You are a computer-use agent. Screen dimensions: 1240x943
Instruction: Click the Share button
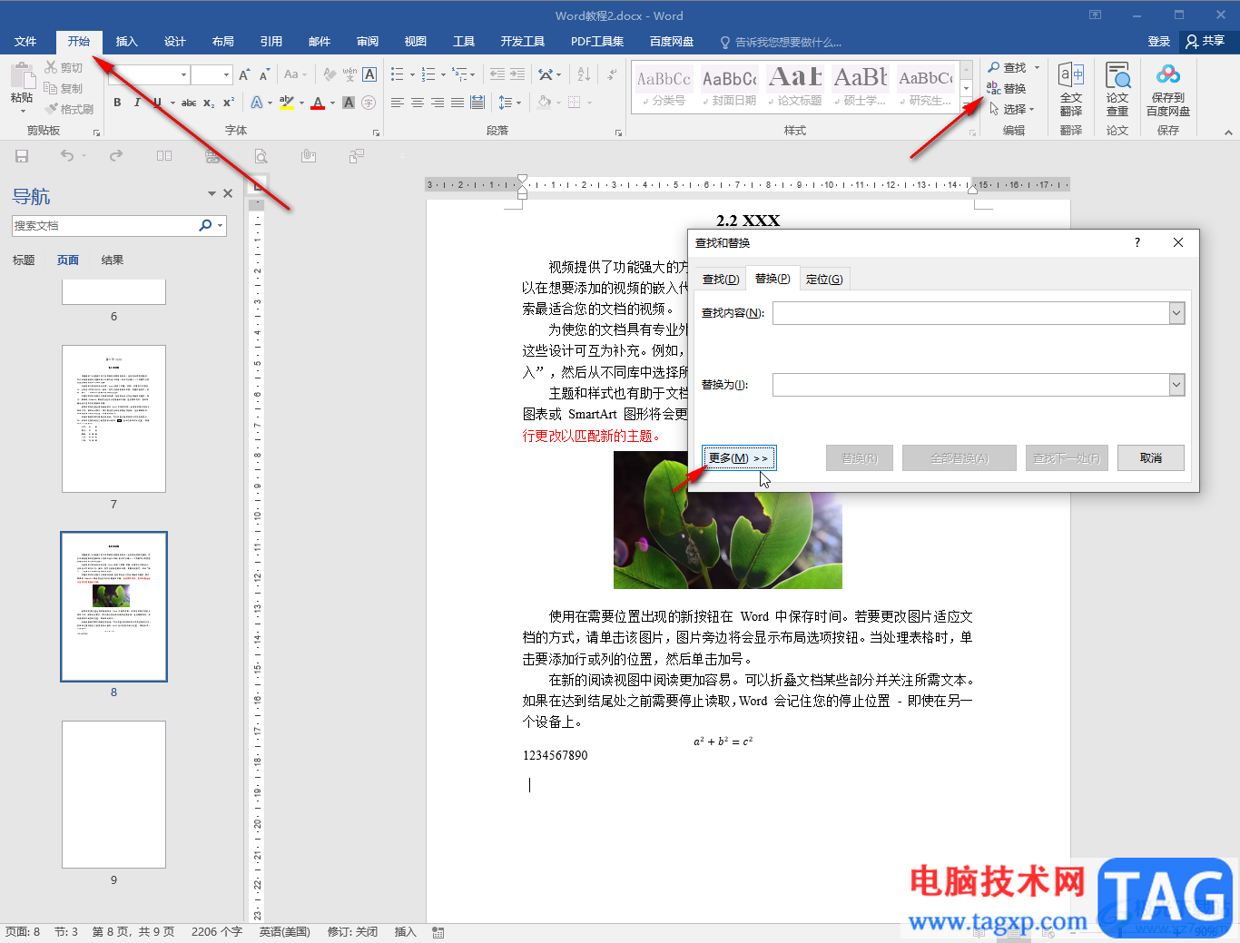tap(1206, 42)
